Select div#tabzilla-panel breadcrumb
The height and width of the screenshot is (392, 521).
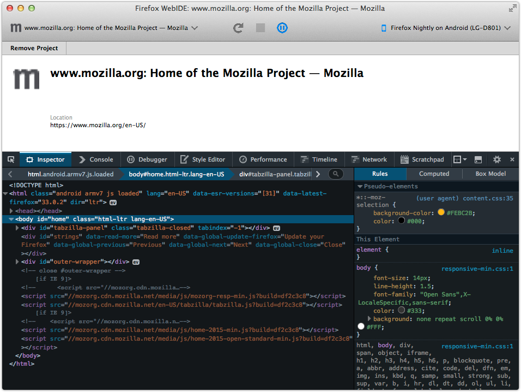(275, 174)
